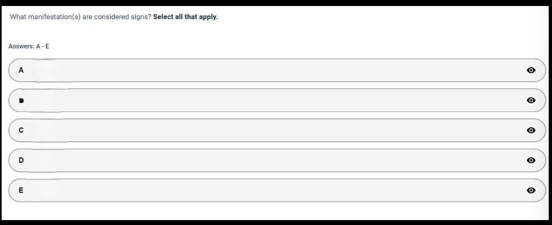Click the word 'What' starting the question
552x225 pixels.
(x=18, y=17)
